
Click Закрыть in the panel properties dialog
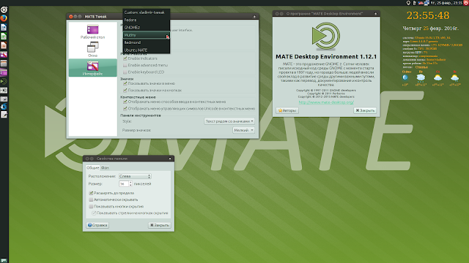click(x=160, y=225)
